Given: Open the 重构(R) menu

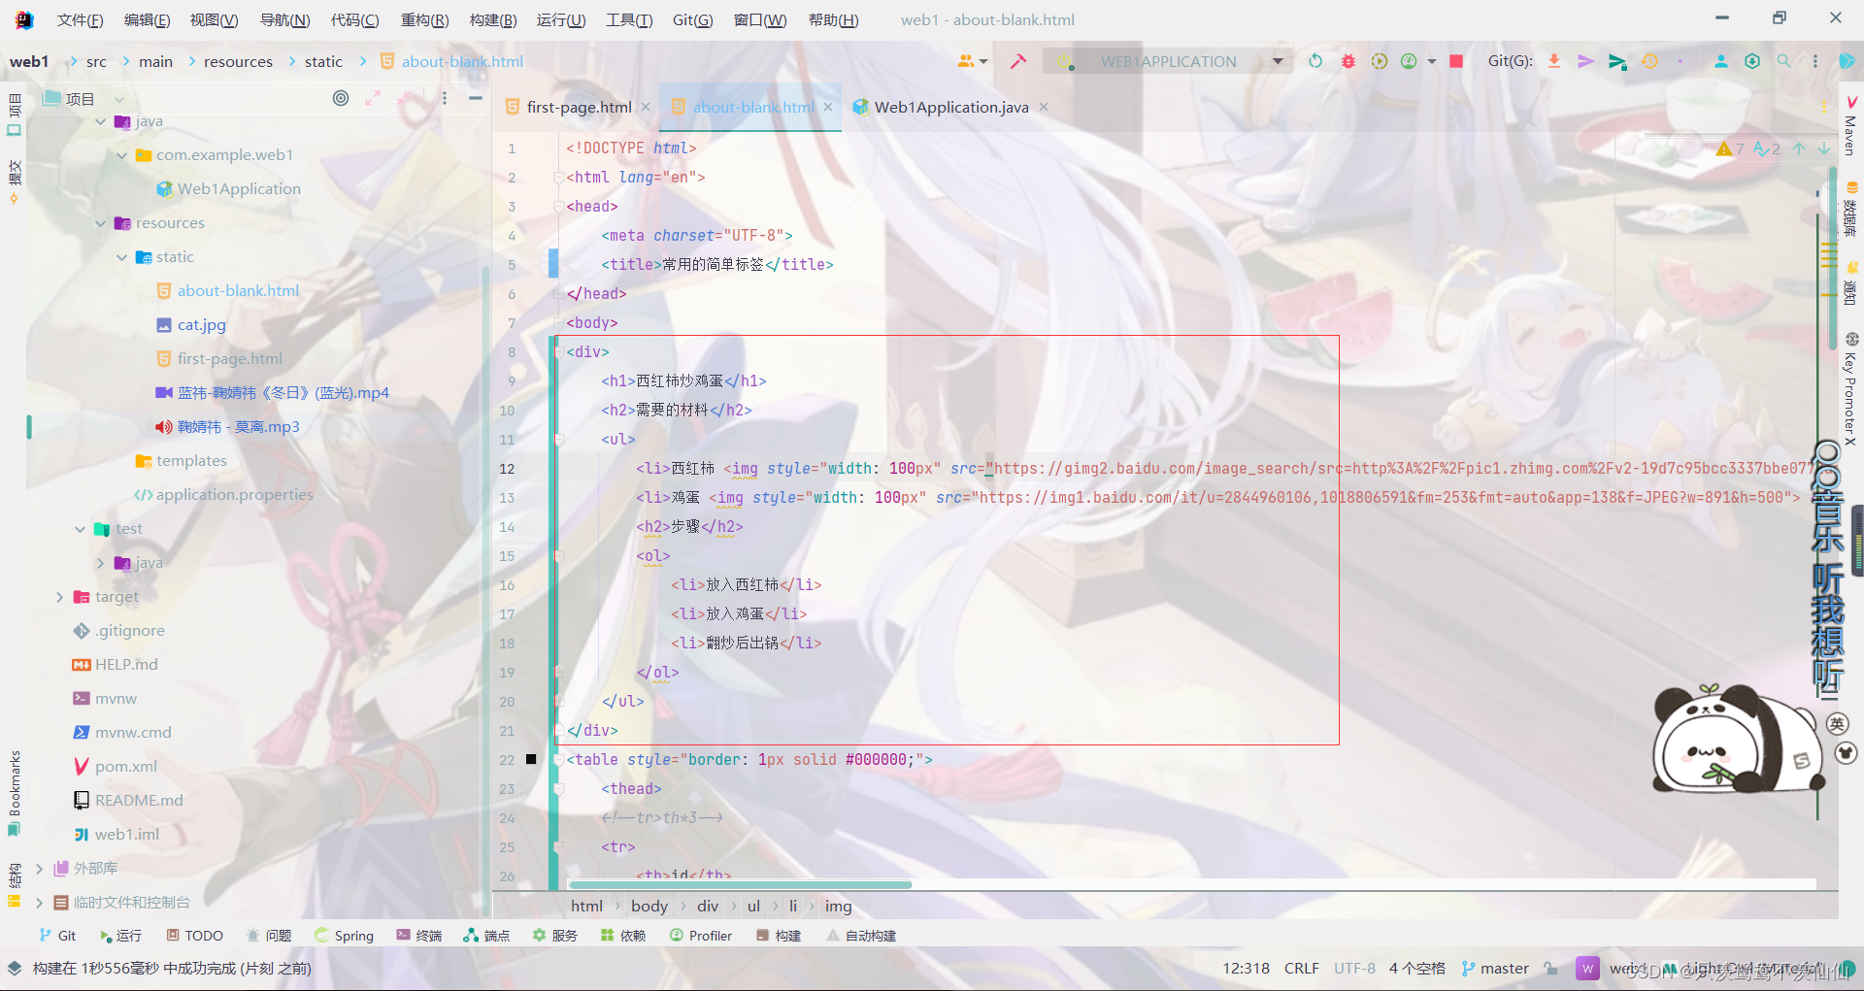Looking at the screenshot, I should (425, 19).
